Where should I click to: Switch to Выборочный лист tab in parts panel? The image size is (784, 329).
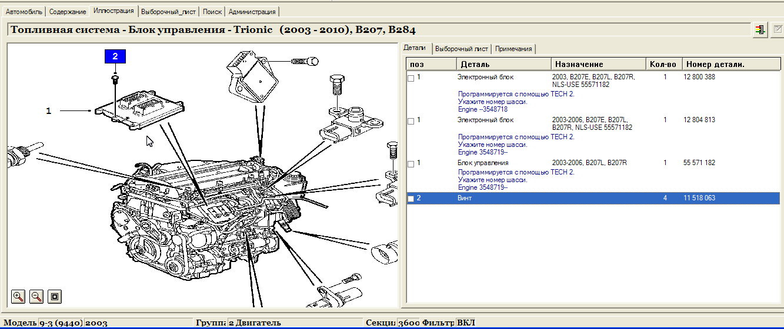(462, 49)
